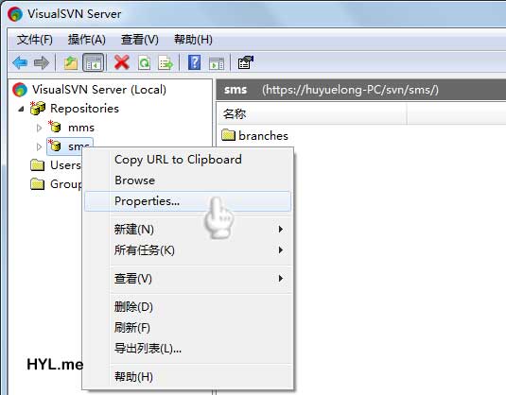Open the 所有任务(K) submenu arrow
Screen dimensions: 506x395
tap(281, 249)
